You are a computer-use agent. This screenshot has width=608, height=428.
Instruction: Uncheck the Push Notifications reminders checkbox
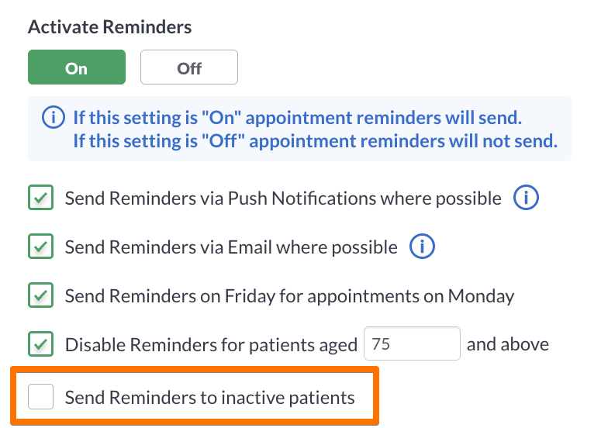pos(40,197)
